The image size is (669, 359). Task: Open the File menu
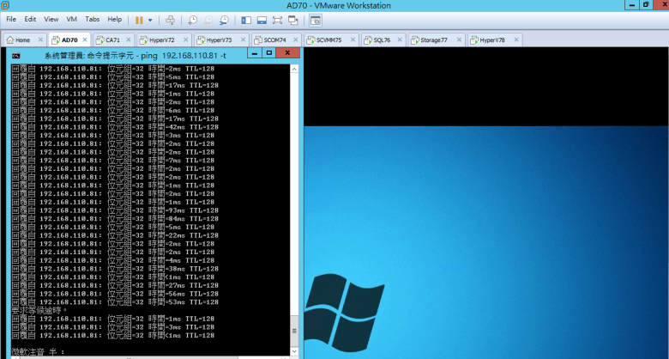coord(11,19)
